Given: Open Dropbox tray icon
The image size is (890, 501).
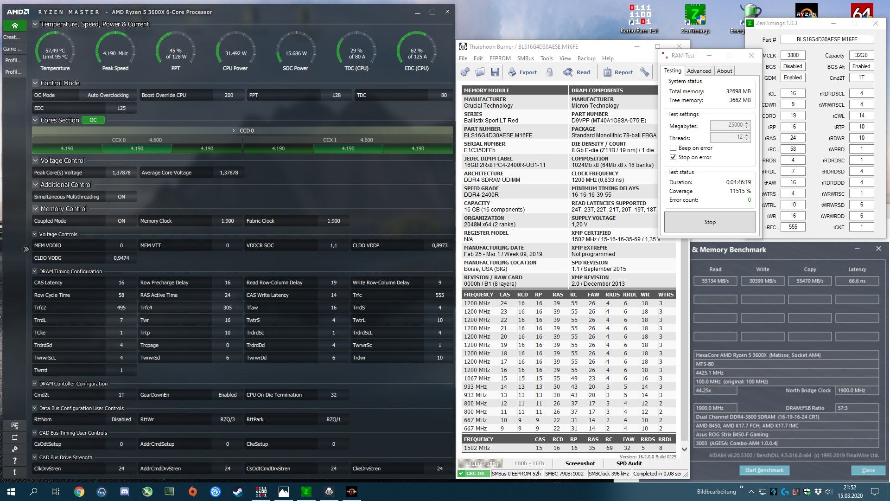Looking at the screenshot, I should click(818, 492).
